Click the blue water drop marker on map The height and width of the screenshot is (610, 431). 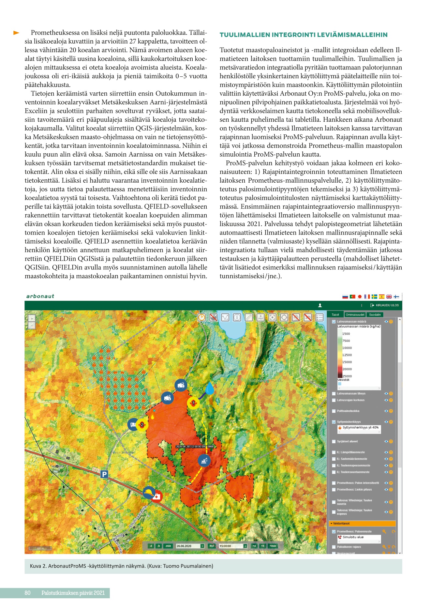click(210, 388)
